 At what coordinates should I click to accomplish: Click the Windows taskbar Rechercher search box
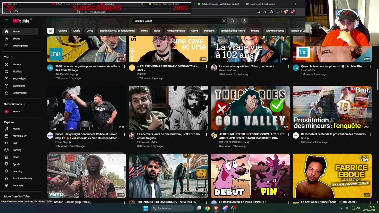click(172, 208)
